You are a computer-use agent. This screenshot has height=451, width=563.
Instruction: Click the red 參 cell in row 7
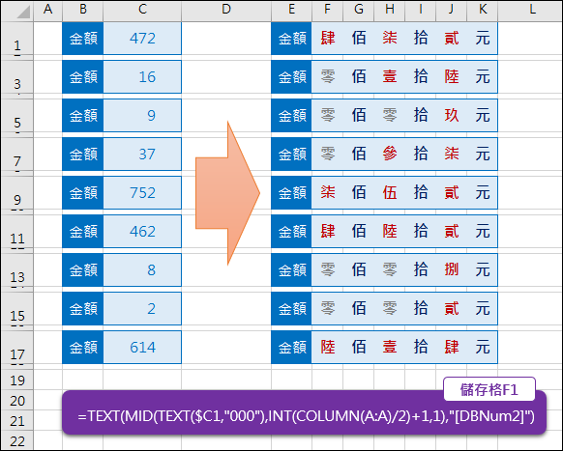[x=389, y=155]
